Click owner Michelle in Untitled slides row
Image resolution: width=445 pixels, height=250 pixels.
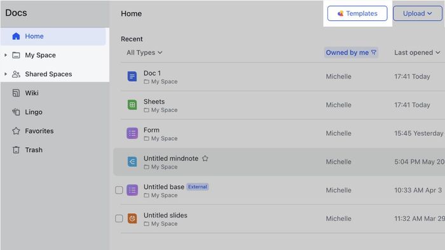click(x=339, y=218)
